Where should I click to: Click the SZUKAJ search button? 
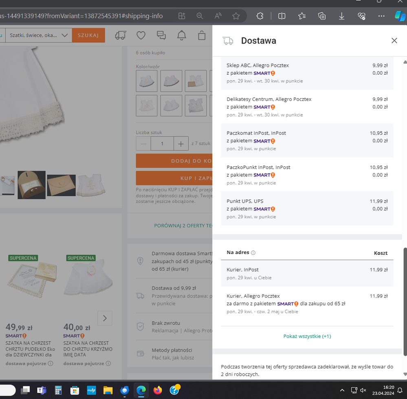88,35
